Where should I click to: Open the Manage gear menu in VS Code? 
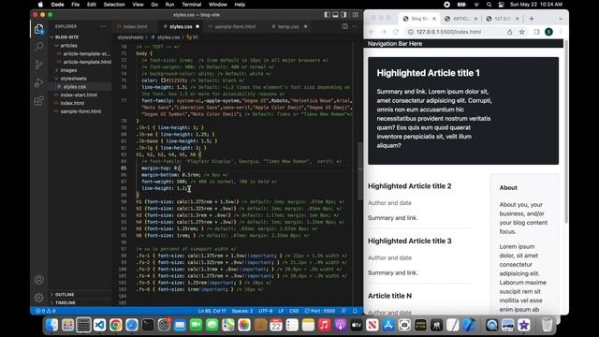tap(39, 298)
